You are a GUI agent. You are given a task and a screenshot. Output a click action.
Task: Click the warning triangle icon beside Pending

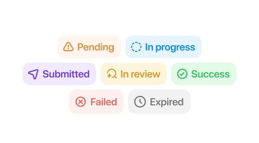coord(68,47)
